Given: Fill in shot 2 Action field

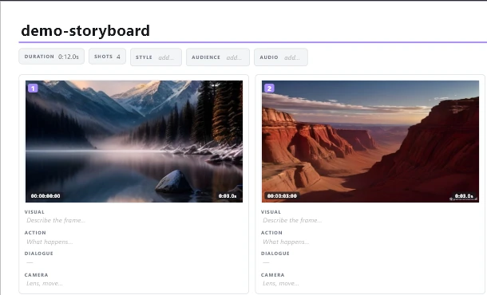Looking at the screenshot, I should 370,242.
